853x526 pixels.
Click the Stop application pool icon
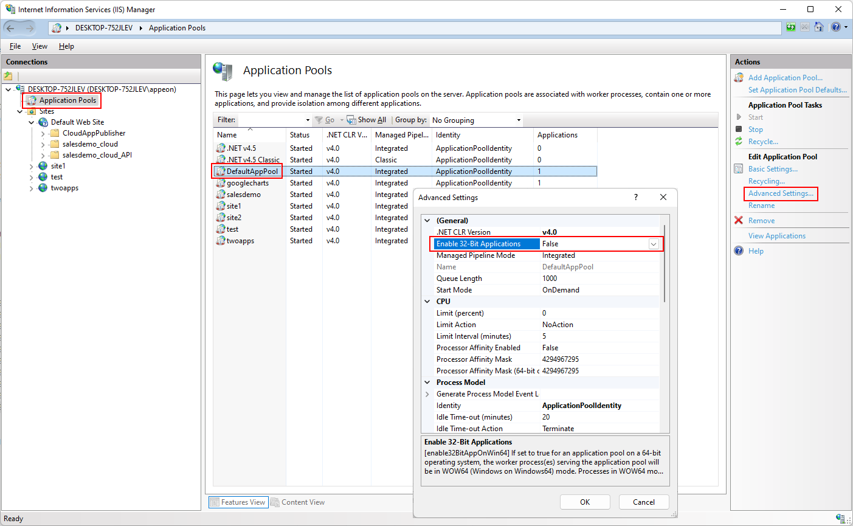point(739,130)
